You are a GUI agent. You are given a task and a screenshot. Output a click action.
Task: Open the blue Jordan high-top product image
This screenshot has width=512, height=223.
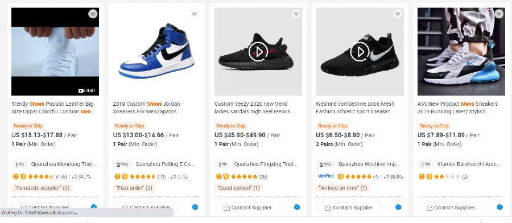(x=157, y=52)
